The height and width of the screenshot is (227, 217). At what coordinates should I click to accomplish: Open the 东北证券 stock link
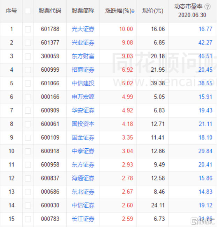coord(83,192)
